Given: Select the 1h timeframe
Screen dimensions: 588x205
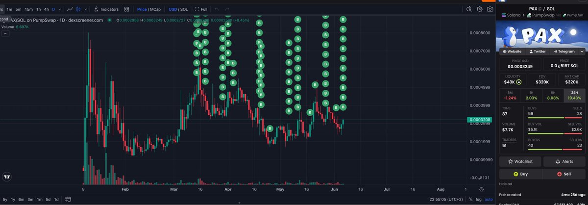Looking at the screenshot, I should 39,9.
